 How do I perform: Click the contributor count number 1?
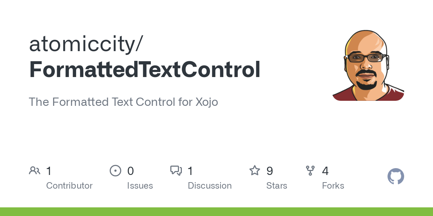tap(49, 171)
